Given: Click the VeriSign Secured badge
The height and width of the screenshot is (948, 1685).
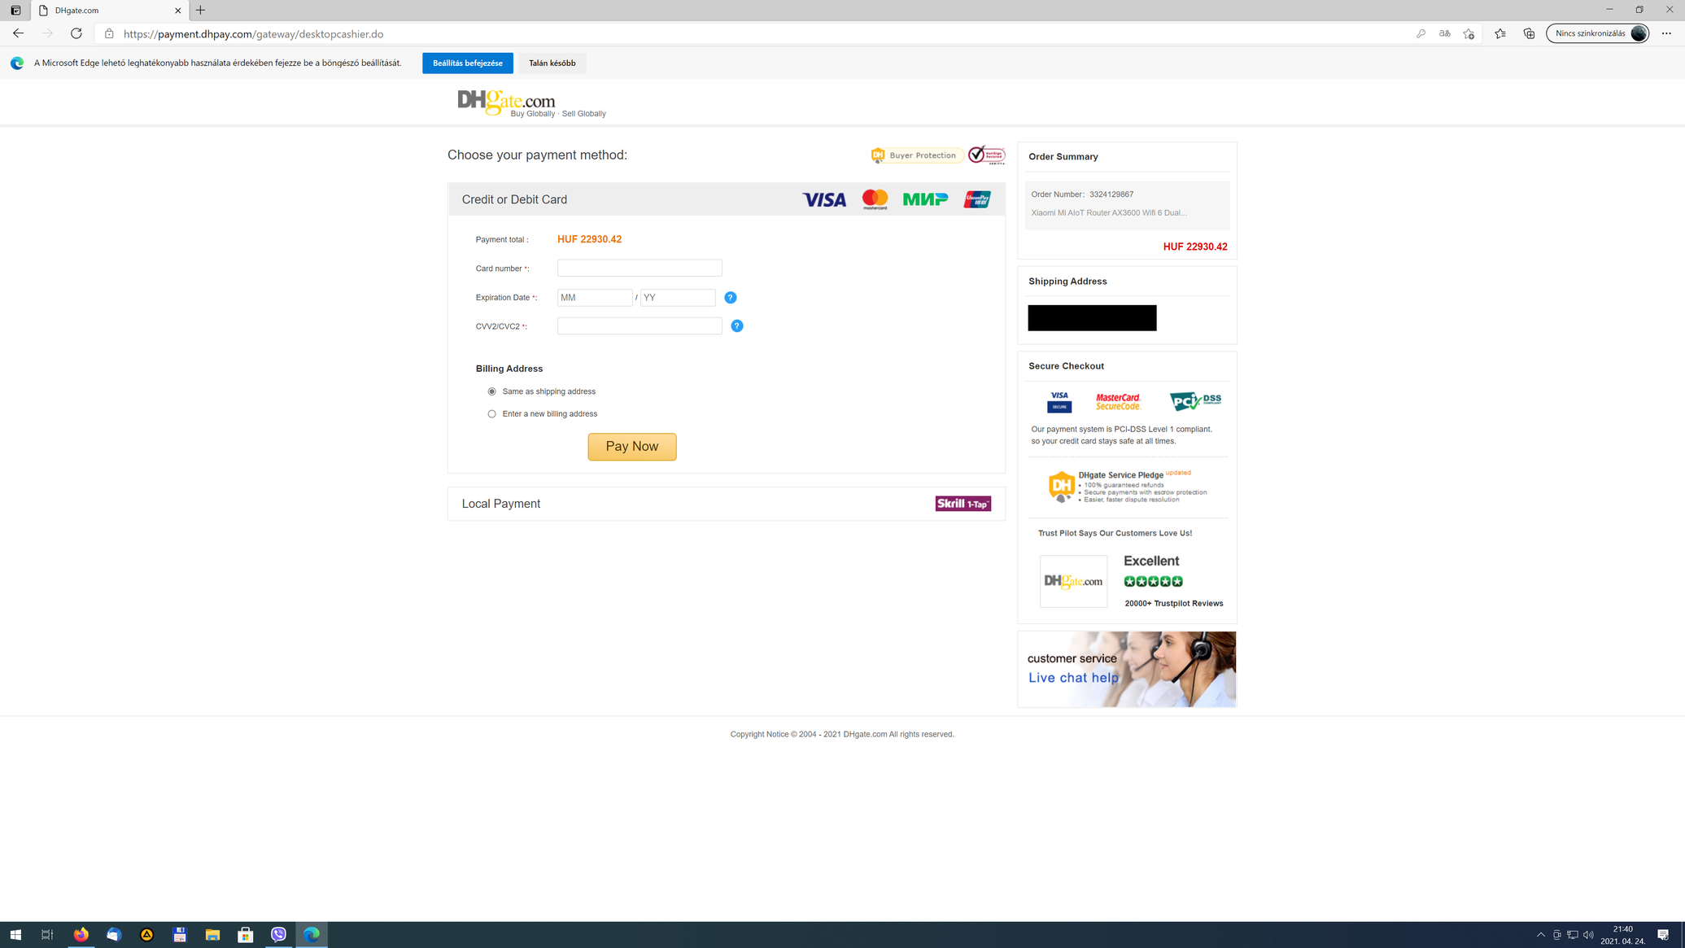Looking at the screenshot, I should point(986,155).
